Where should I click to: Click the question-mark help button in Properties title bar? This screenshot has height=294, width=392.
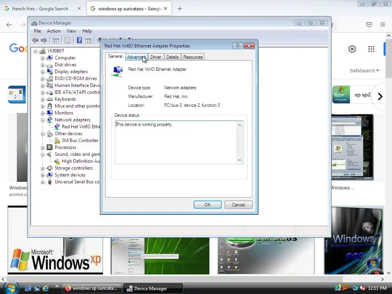237,46
